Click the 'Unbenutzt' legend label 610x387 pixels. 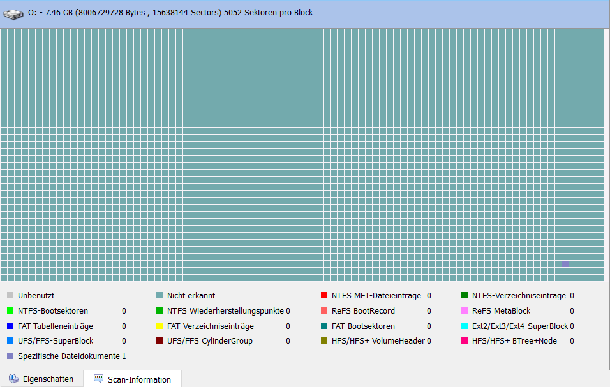click(x=36, y=296)
